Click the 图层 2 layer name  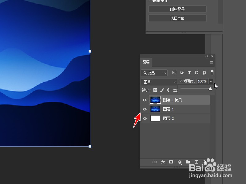click(x=168, y=118)
